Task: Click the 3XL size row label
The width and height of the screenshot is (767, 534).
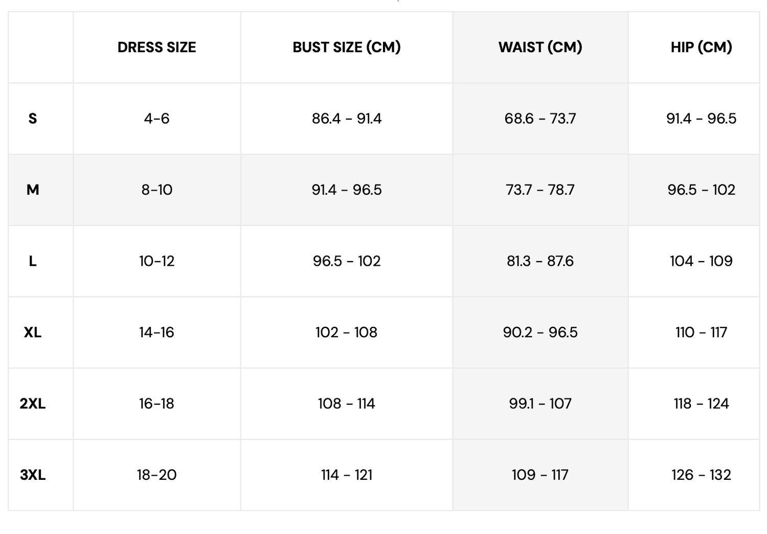Action: pos(33,475)
